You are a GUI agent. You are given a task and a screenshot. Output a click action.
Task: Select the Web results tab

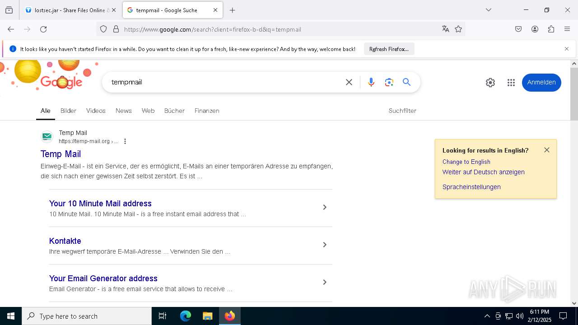148,111
